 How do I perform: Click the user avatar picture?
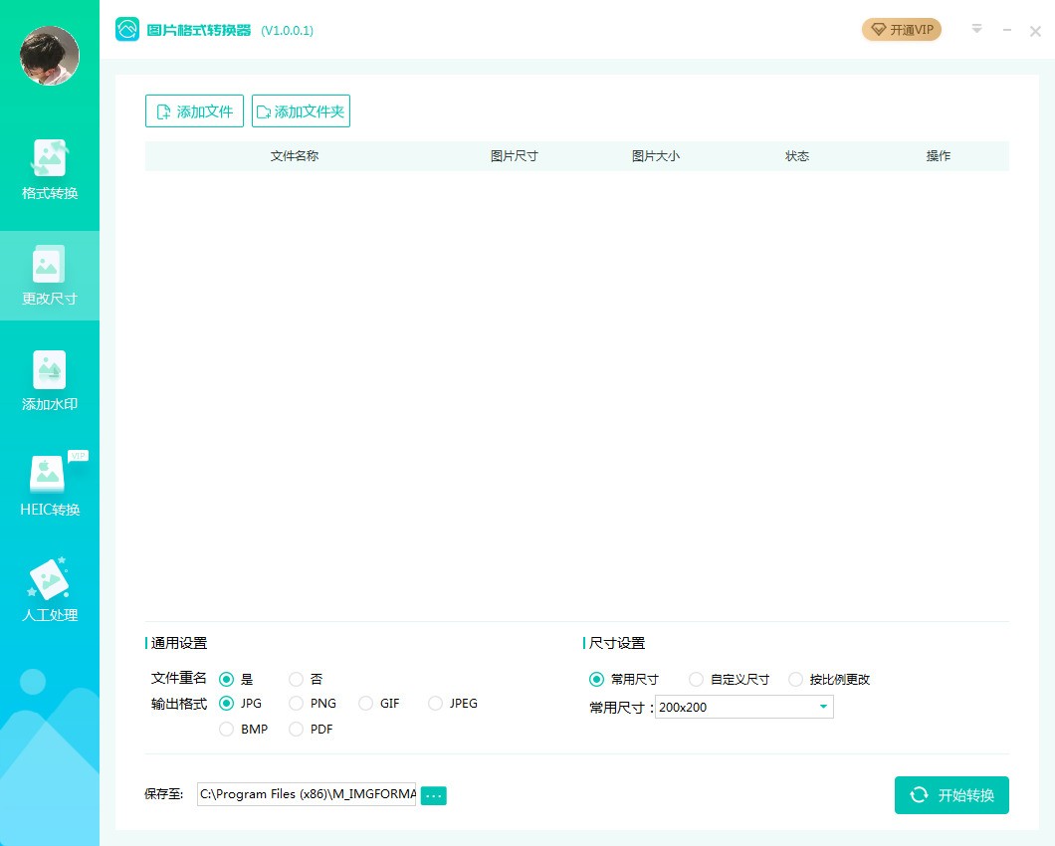[50, 56]
